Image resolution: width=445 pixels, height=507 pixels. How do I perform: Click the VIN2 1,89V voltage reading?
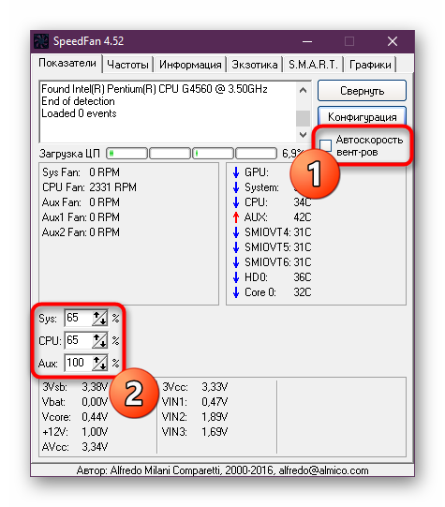(x=195, y=417)
